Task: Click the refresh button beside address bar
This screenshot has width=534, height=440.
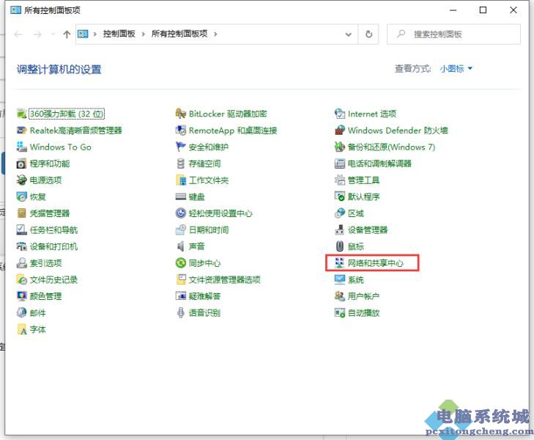Action: (x=368, y=34)
